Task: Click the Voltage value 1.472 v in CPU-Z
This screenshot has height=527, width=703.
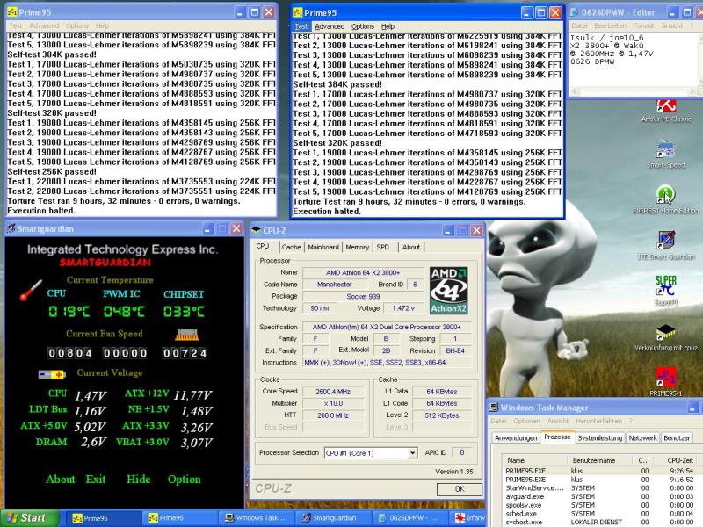Action: [x=403, y=308]
